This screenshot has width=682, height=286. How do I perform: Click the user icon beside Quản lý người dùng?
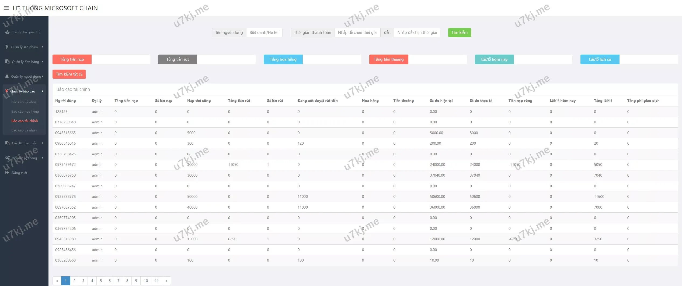click(7, 76)
